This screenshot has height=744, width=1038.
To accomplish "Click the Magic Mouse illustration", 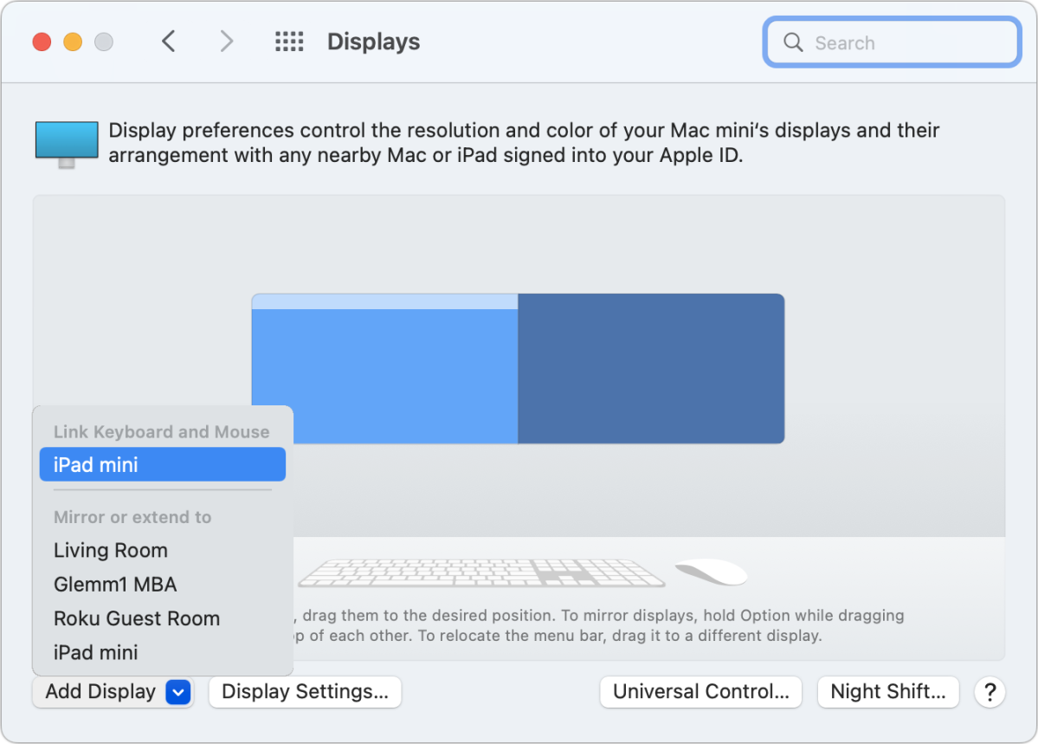I will pos(711,572).
